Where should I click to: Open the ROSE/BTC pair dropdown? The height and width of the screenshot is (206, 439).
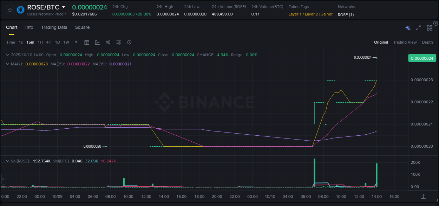[64, 7]
